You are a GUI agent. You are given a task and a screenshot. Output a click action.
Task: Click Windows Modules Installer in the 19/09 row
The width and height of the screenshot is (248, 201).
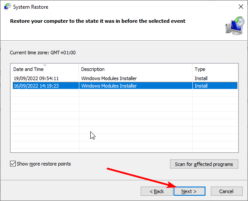tap(109, 78)
